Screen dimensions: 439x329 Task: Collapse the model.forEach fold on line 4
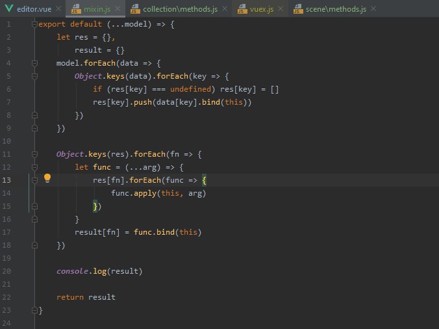coord(34,63)
